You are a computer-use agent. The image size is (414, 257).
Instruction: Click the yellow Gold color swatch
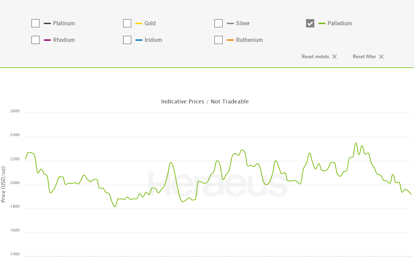[139, 24]
